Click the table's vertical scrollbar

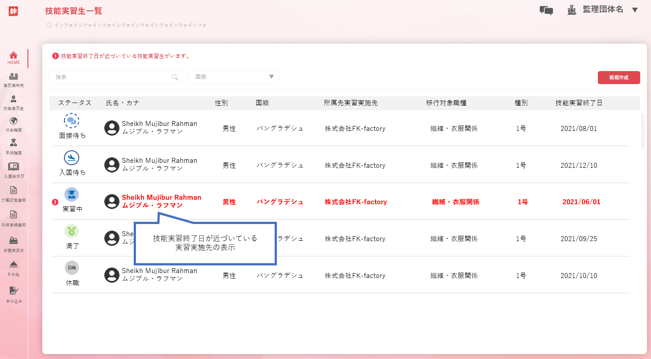[x=643, y=131]
